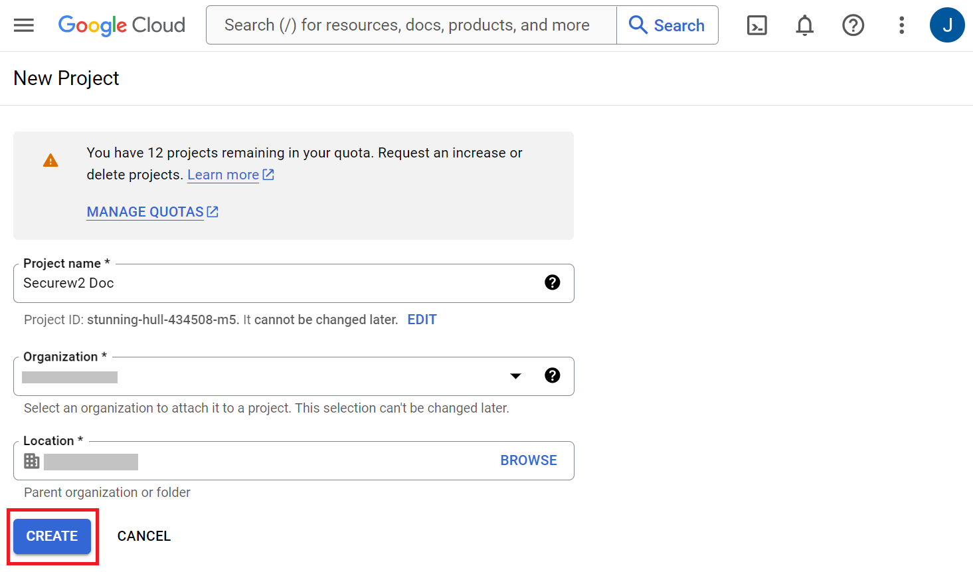Expand the Organization dropdown arrow

[515, 376]
